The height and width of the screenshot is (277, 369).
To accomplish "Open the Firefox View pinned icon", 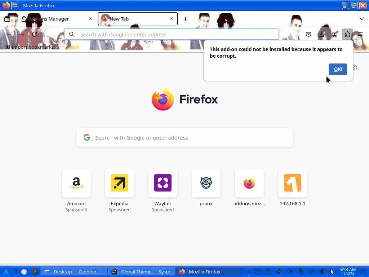I will 7,19.
